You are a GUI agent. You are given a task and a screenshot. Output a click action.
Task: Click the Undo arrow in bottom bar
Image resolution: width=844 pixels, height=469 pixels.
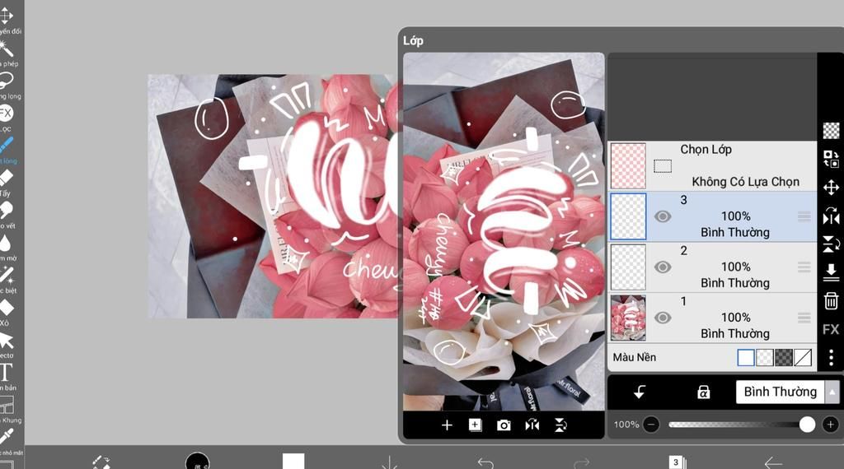point(485,462)
